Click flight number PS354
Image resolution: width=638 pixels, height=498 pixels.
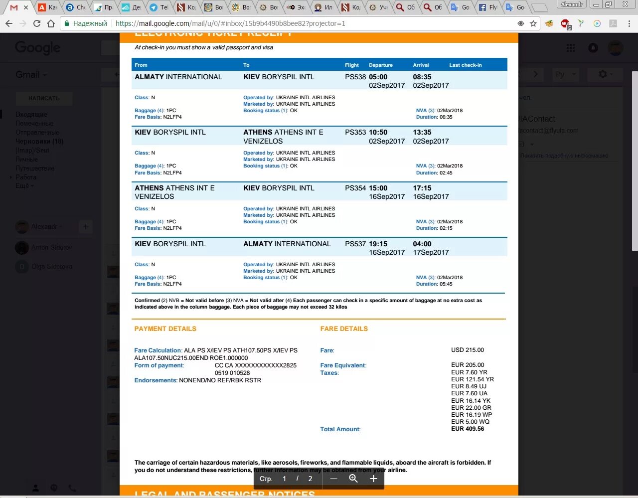(x=355, y=188)
